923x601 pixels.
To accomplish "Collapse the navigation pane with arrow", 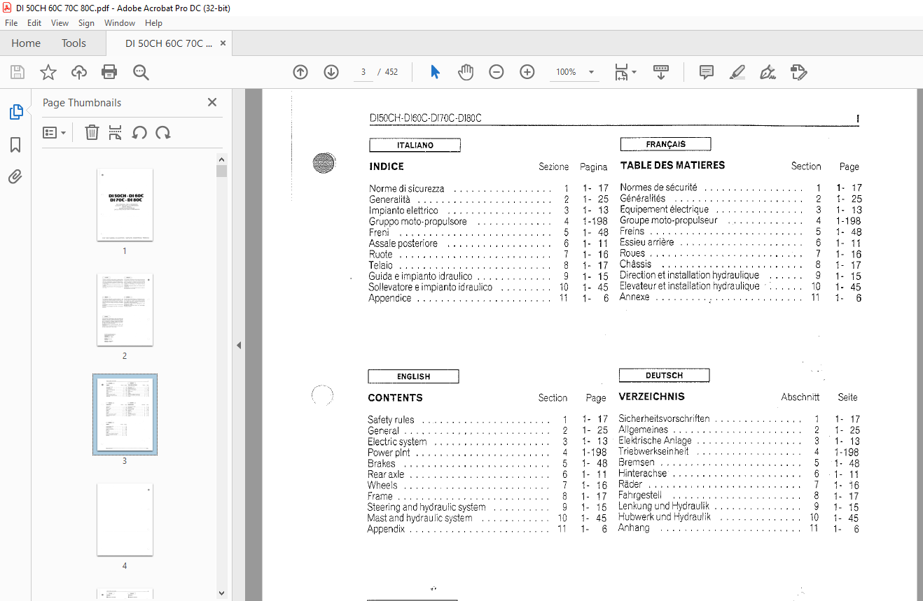I will click(x=239, y=345).
